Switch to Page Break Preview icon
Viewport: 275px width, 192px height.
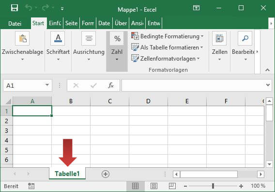[x=172, y=186]
